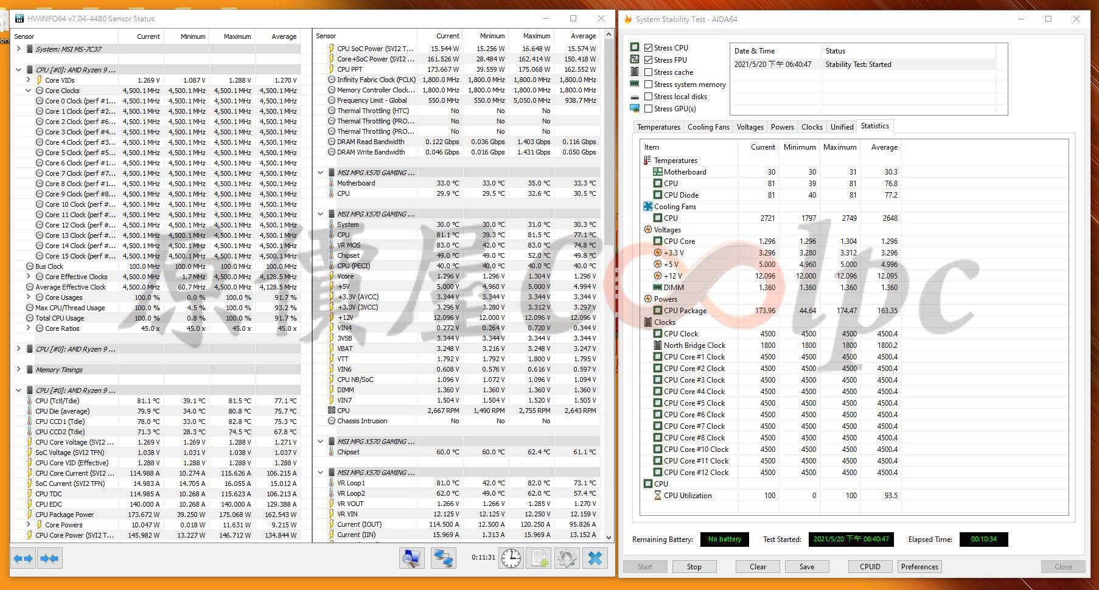Click Motherboard temperature item icon

click(657, 172)
